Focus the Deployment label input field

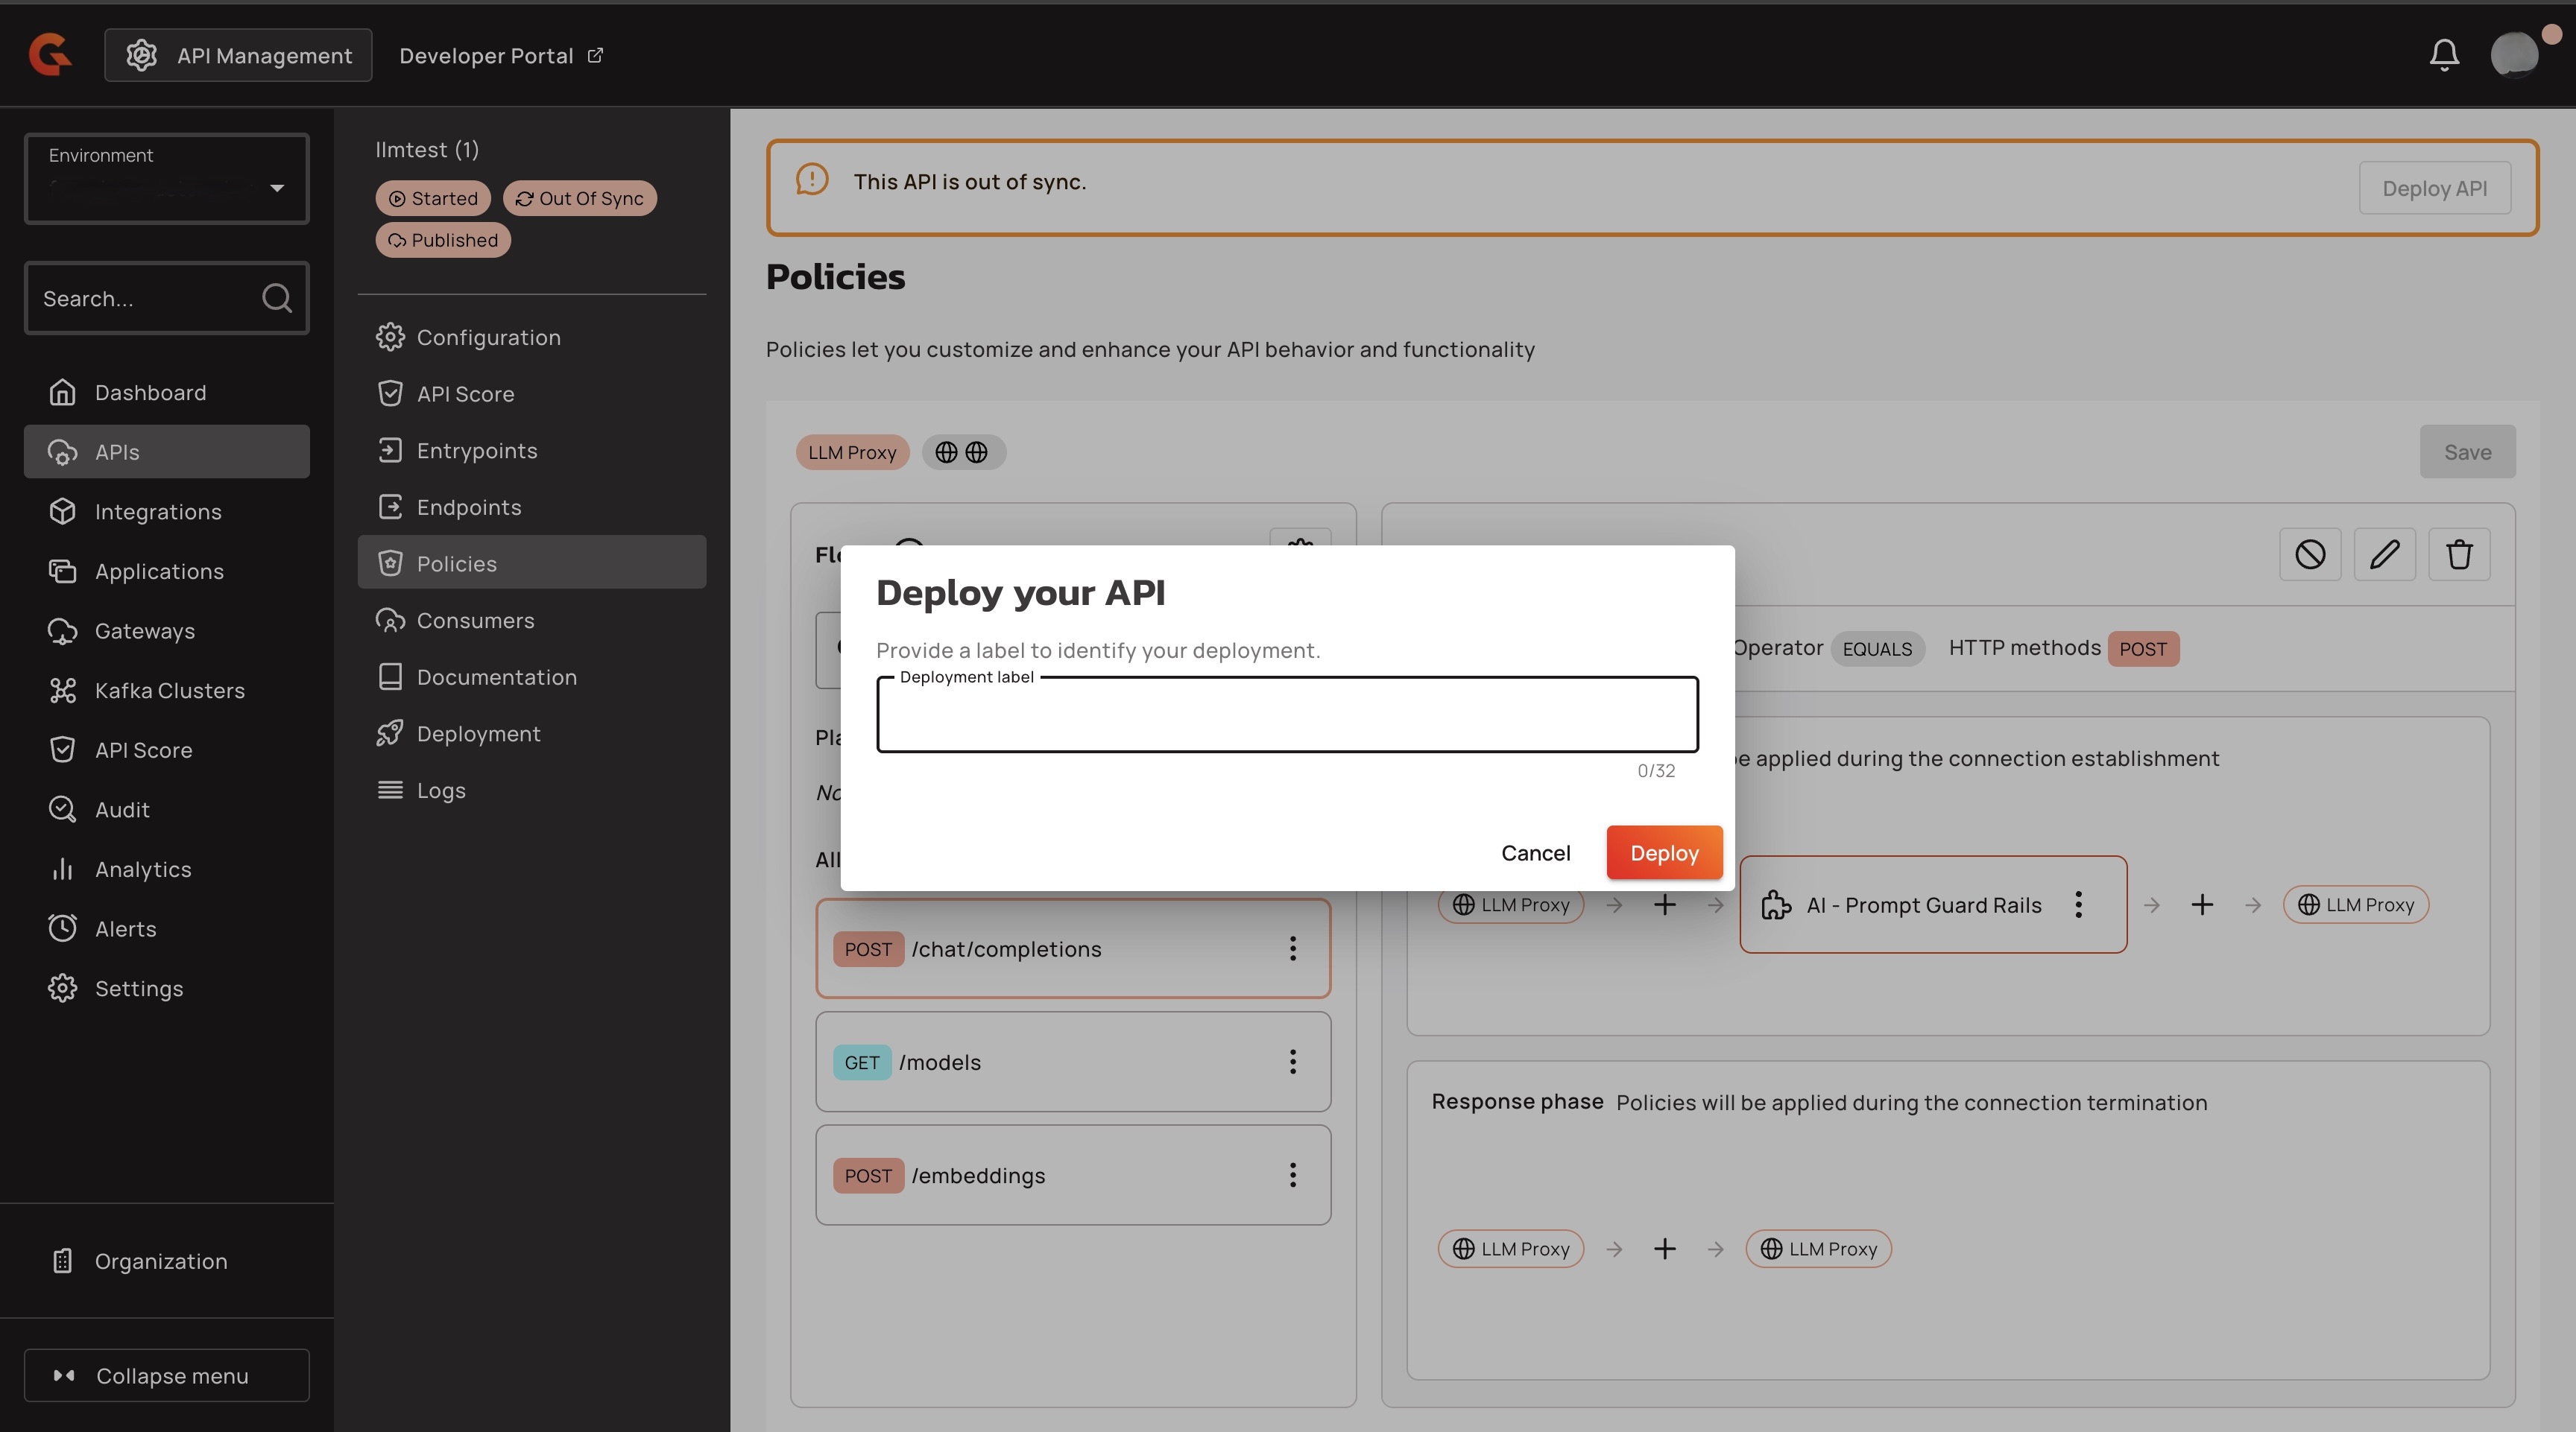(x=1286, y=715)
